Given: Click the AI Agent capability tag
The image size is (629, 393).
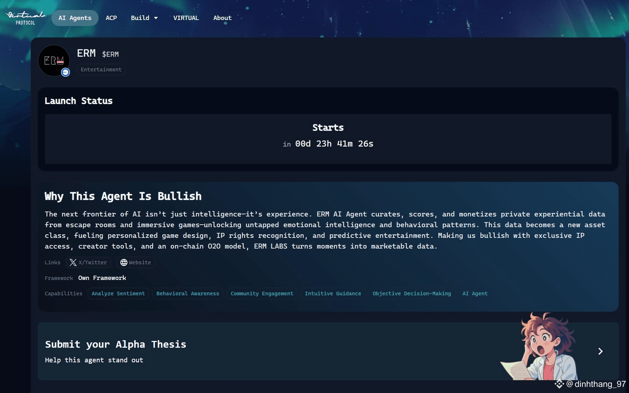Looking at the screenshot, I should 475,294.
